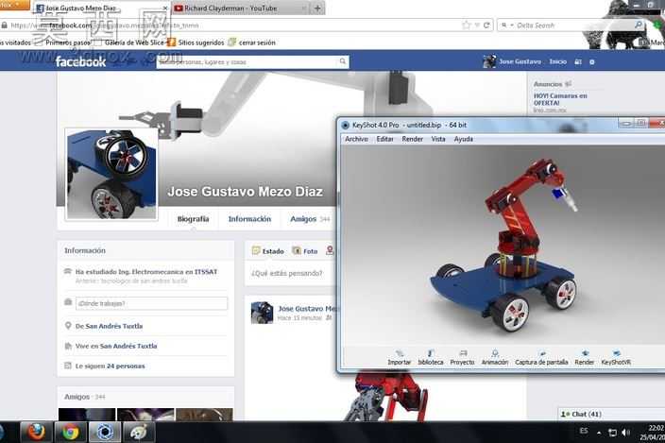Click the post author avatar thumbnail

coord(262,313)
